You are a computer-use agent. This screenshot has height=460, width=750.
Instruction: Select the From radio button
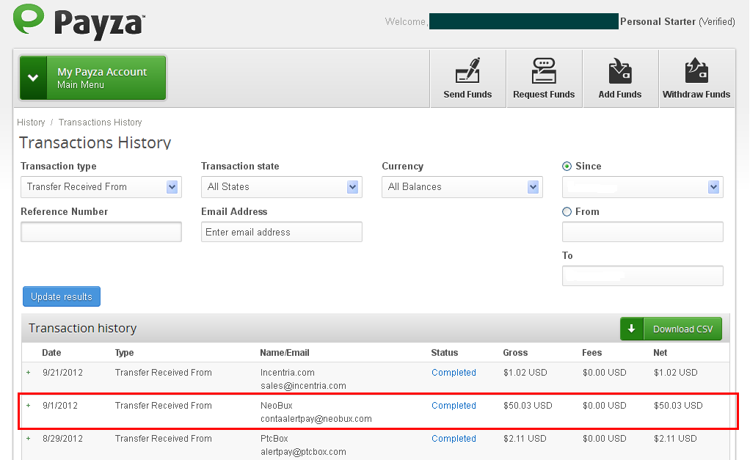coord(567,212)
